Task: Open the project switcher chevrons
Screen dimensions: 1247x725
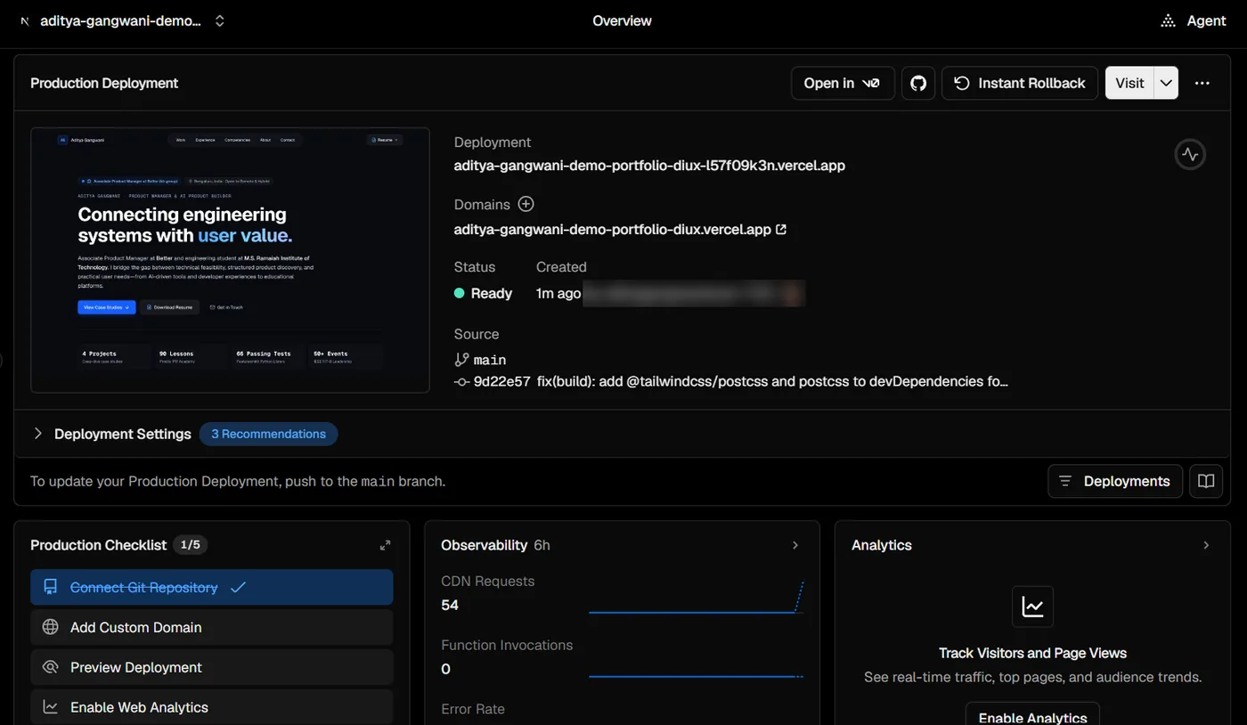Action: click(220, 20)
